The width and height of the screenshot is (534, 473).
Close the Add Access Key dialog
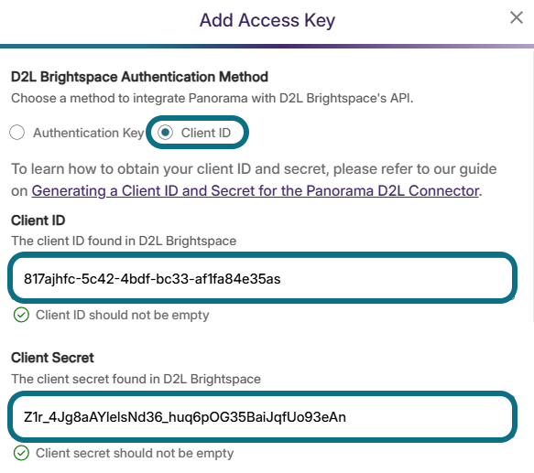click(517, 17)
